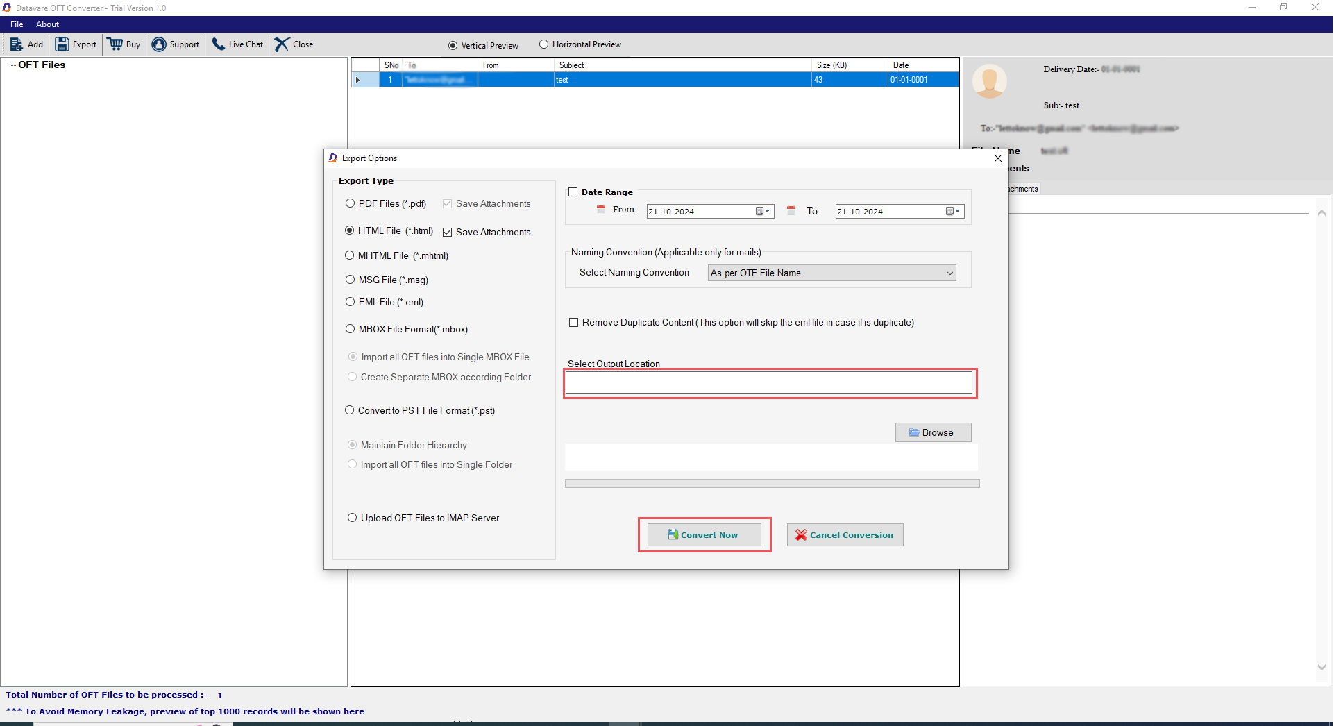This screenshot has height=726, width=1334.
Task: Select MBOX File Format option
Action: (350, 329)
